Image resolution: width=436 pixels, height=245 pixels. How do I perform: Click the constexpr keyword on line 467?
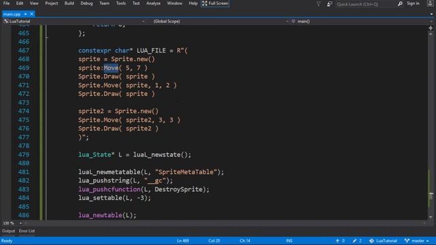click(x=95, y=50)
